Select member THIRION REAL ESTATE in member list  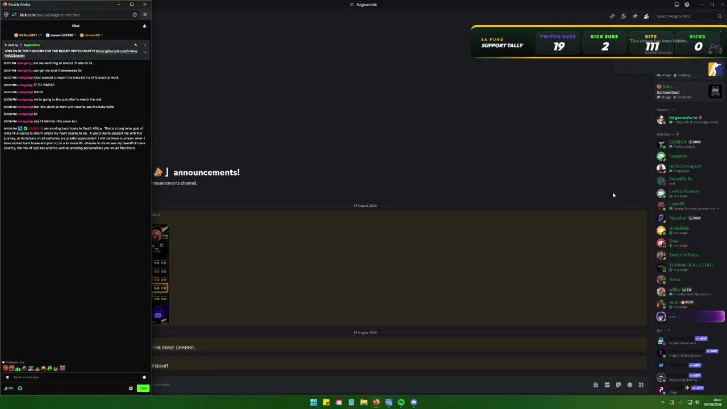pos(690,267)
